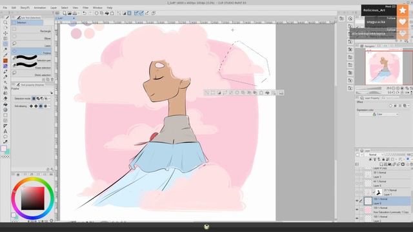Select the Fill bucket tool

click(5, 104)
